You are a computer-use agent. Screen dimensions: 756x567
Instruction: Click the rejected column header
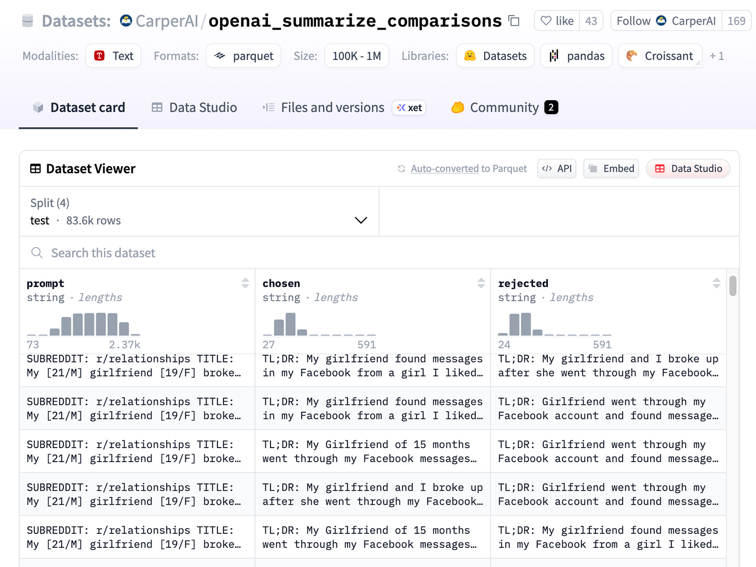click(x=523, y=283)
